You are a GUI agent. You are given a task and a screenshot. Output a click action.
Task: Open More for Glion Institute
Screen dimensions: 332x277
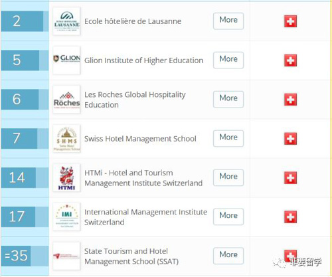(228, 60)
